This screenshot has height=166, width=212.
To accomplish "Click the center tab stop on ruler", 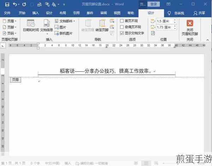I will [x=107, y=47].
